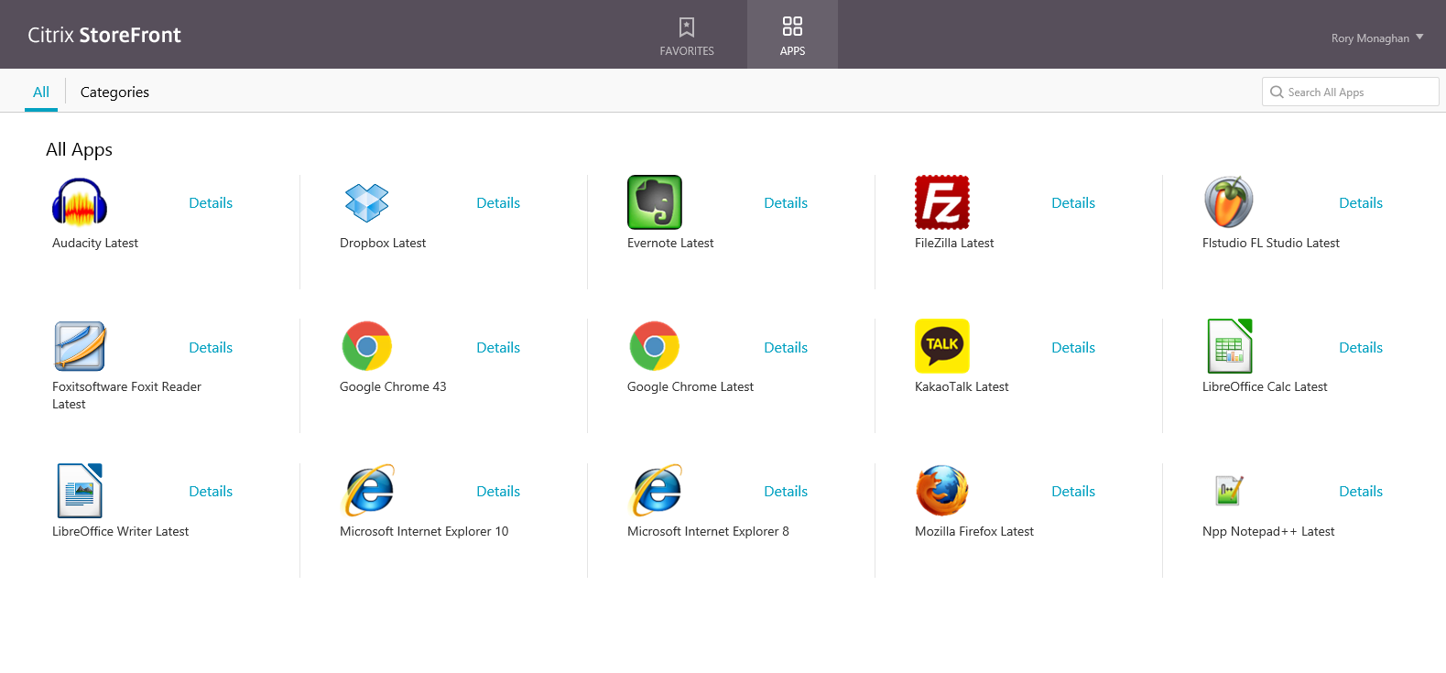Click the 'Google Chrome Latest' name
Viewport: 1446px width, 673px height.
point(690,387)
